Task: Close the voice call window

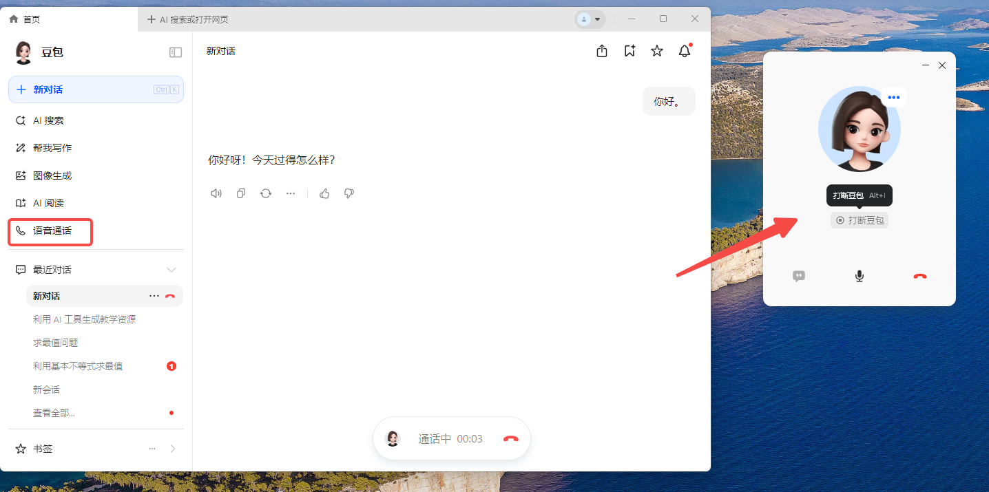Action: pyautogui.click(x=942, y=65)
